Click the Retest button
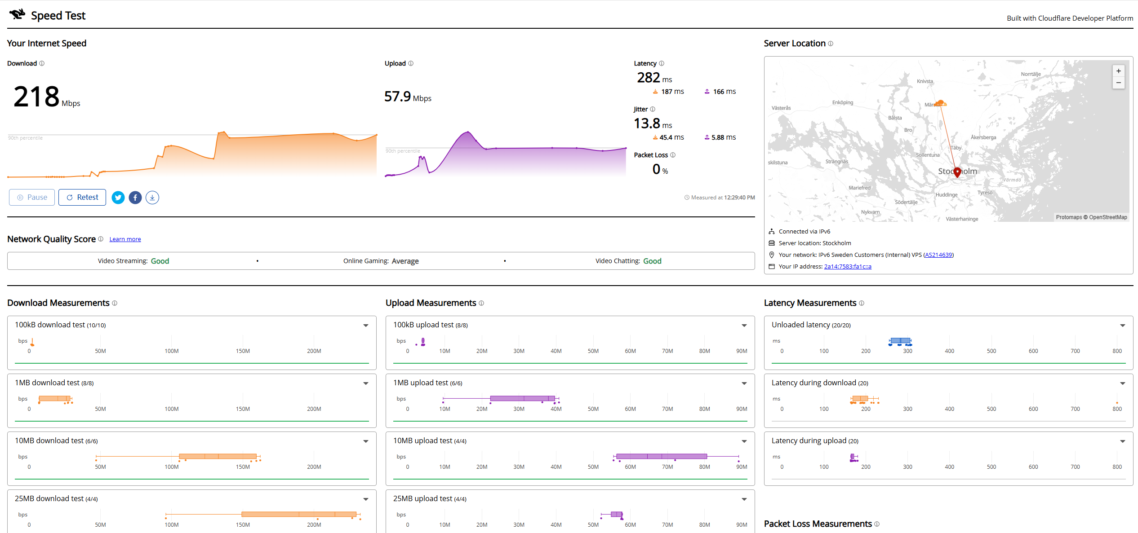1138x533 pixels. [82, 198]
